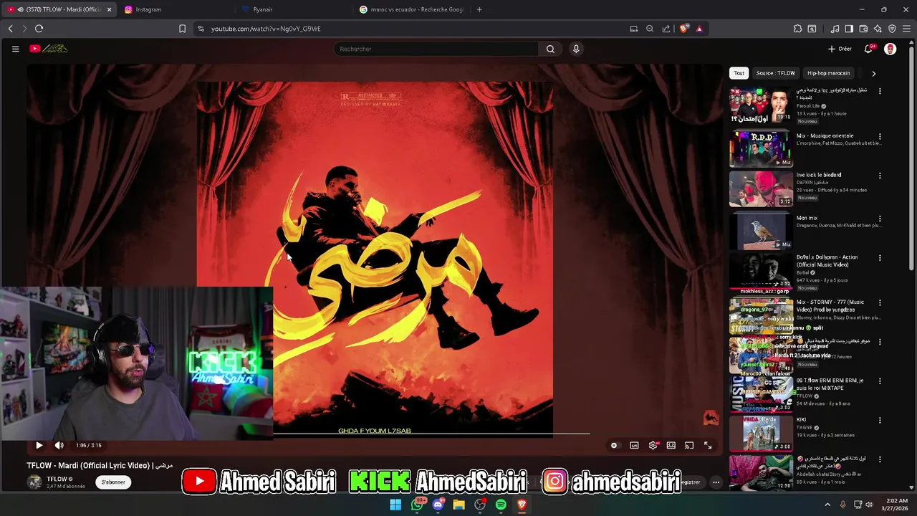The width and height of the screenshot is (917, 516).
Task: Open the TFLOW channel avatar
Action: 34,482
